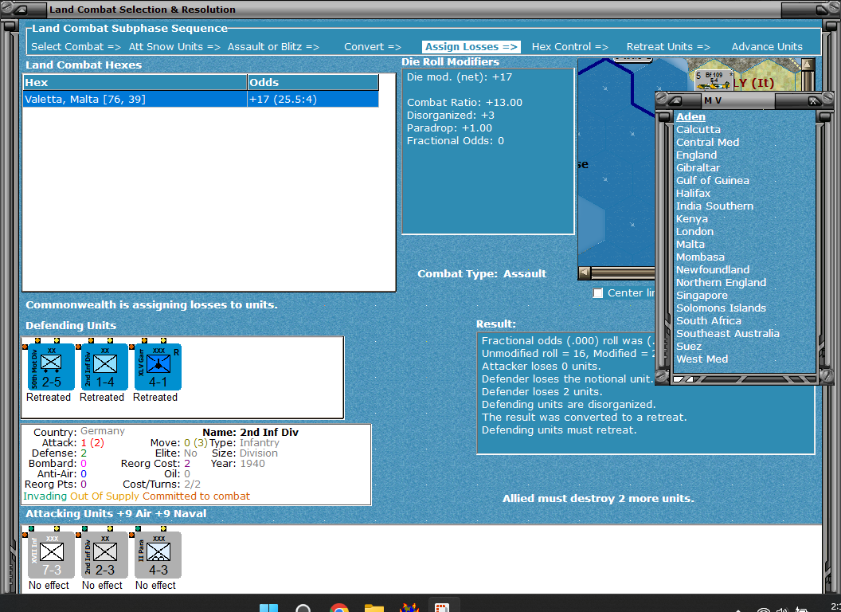Open Windows Start menu

click(x=268, y=608)
